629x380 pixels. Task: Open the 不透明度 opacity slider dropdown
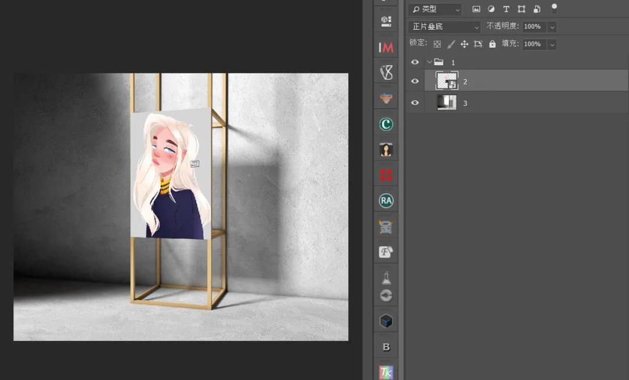click(x=552, y=27)
